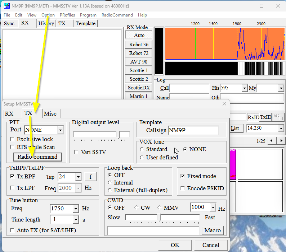Screen dimensions: 286x252
Task: Close the Setup MMSSTV dialog
Action: (224, 104)
